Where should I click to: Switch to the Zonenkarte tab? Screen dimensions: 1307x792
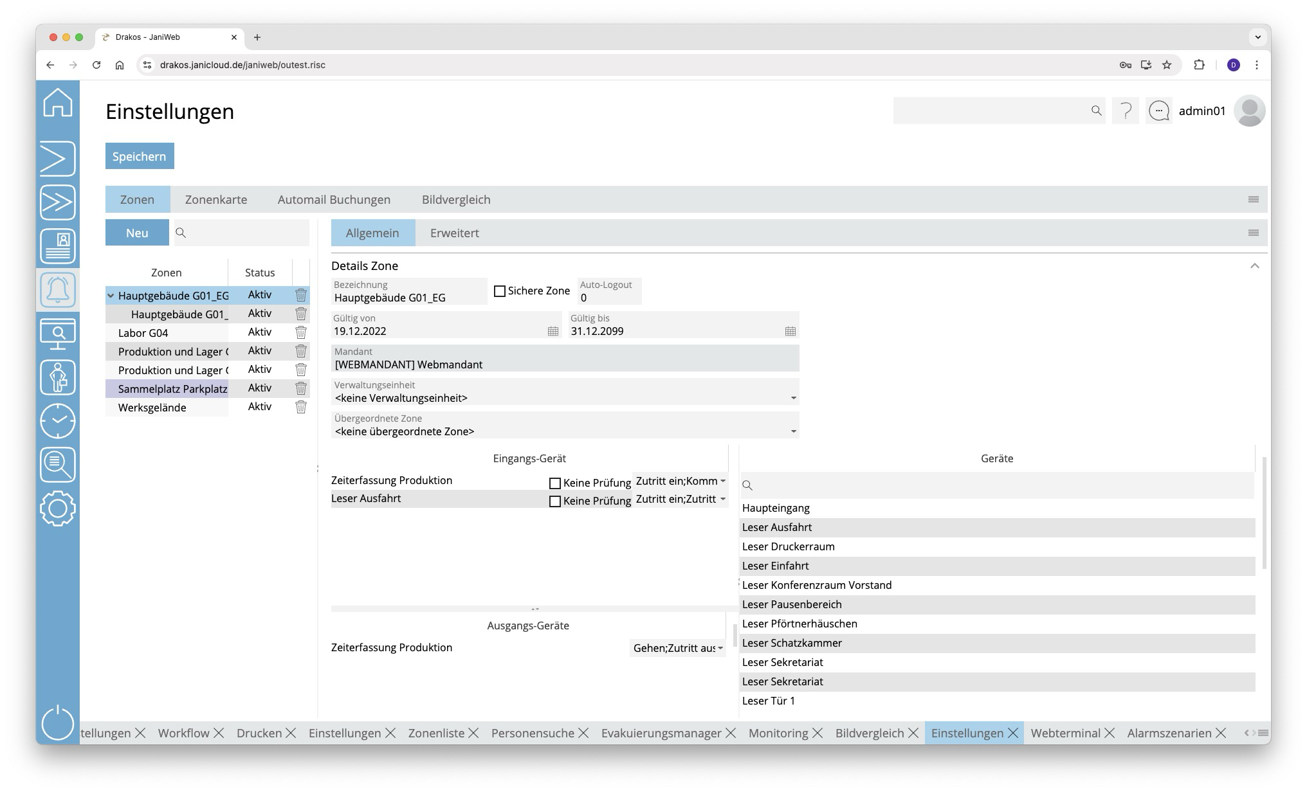point(216,199)
